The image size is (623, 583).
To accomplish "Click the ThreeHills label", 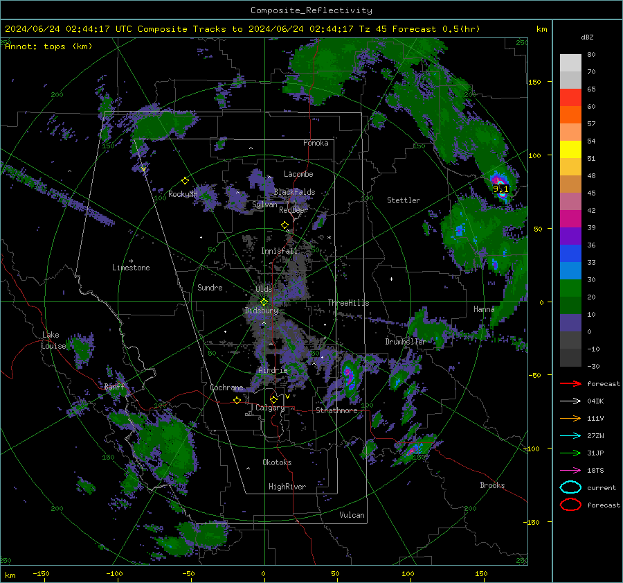I will [348, 303].
